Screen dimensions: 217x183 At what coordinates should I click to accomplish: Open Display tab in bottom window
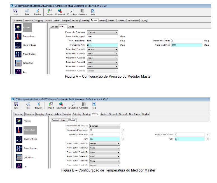tap(146, 114)
